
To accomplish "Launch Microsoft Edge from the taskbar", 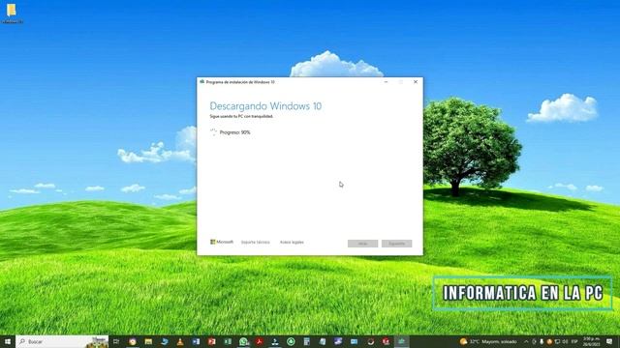I will point(165,341).
